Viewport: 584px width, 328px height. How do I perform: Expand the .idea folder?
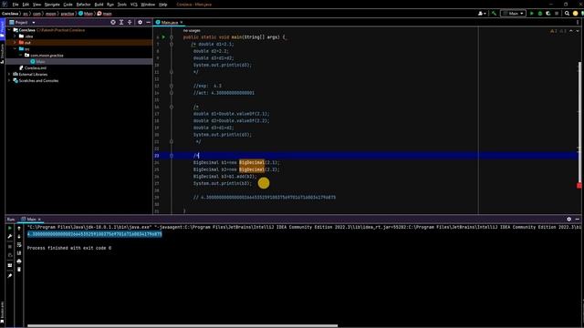tap(15, 36)
